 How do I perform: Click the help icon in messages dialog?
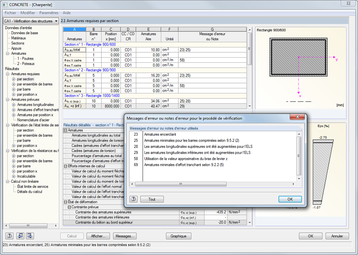coord(133,199)
